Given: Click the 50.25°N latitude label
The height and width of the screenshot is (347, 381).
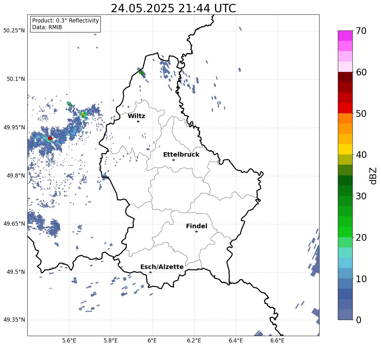Looking at the screenshot, I should click(14, 31).
